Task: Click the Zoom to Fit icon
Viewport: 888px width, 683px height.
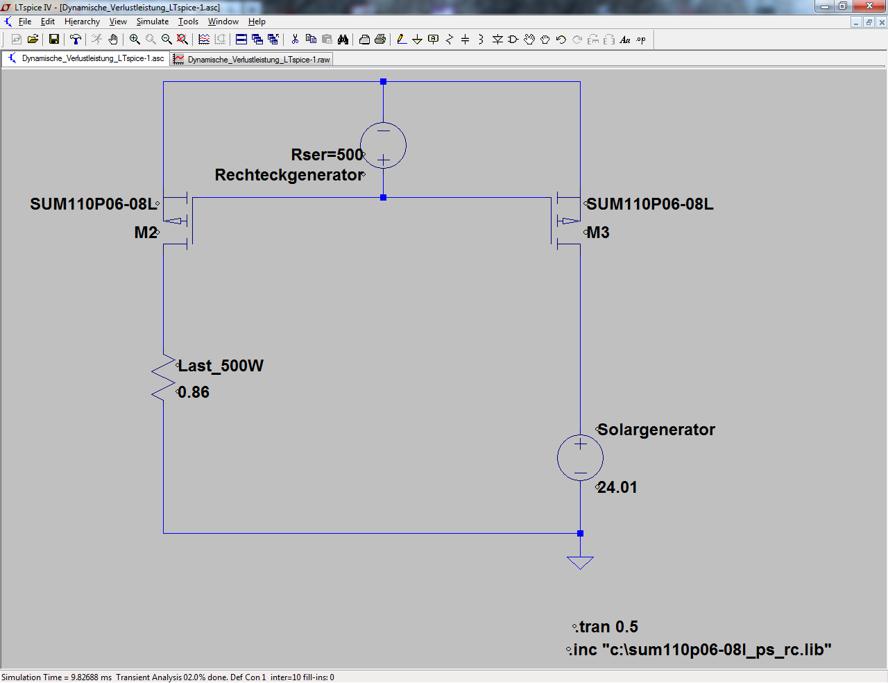Action: tap(182, 40)
